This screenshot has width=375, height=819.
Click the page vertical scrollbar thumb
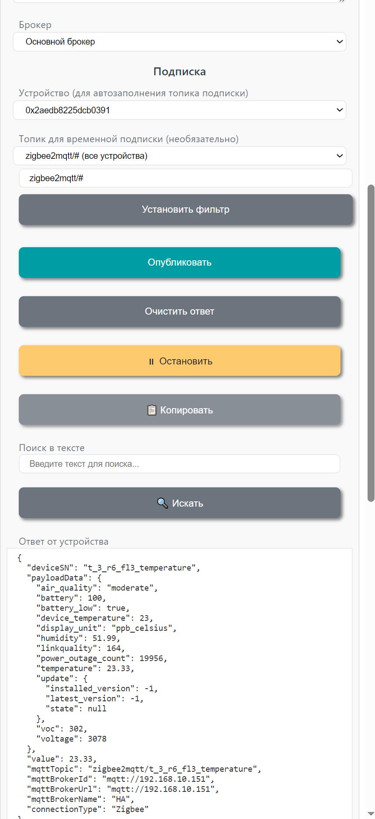pyautogui.click(x=371, y=343)
